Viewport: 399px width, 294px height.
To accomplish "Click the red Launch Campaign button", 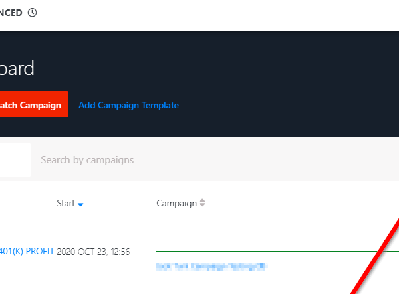I will 33,105.
